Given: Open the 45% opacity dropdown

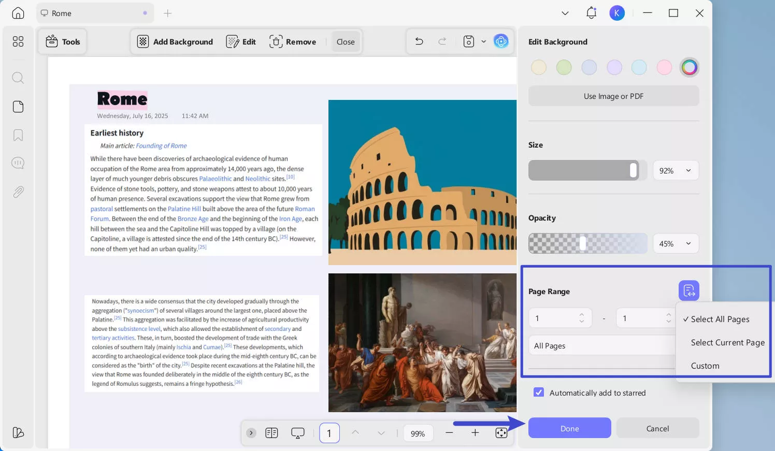Looking at the screenshot, I should point(676,243).
